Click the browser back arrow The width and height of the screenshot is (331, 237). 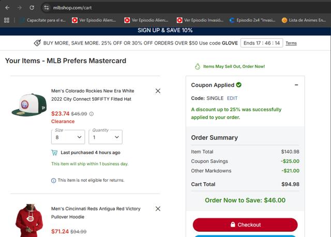(x=6, y=8)
